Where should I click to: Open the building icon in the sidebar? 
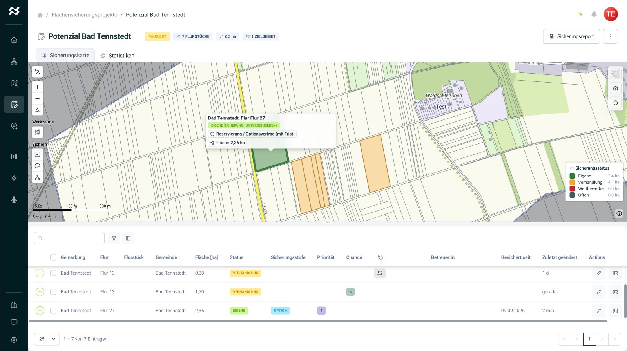[14, 305]
